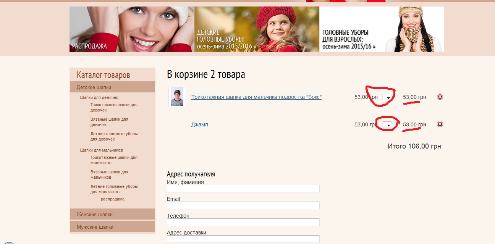This screenshot has height=244, width=495.
Task: Open Вязаные шапки для девочек
Action: point(109,122)
